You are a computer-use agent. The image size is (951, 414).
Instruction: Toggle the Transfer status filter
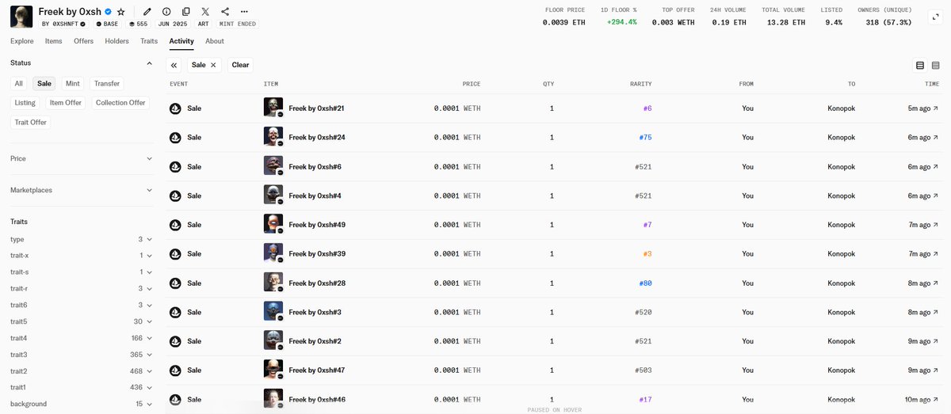[x=107, y=83]
